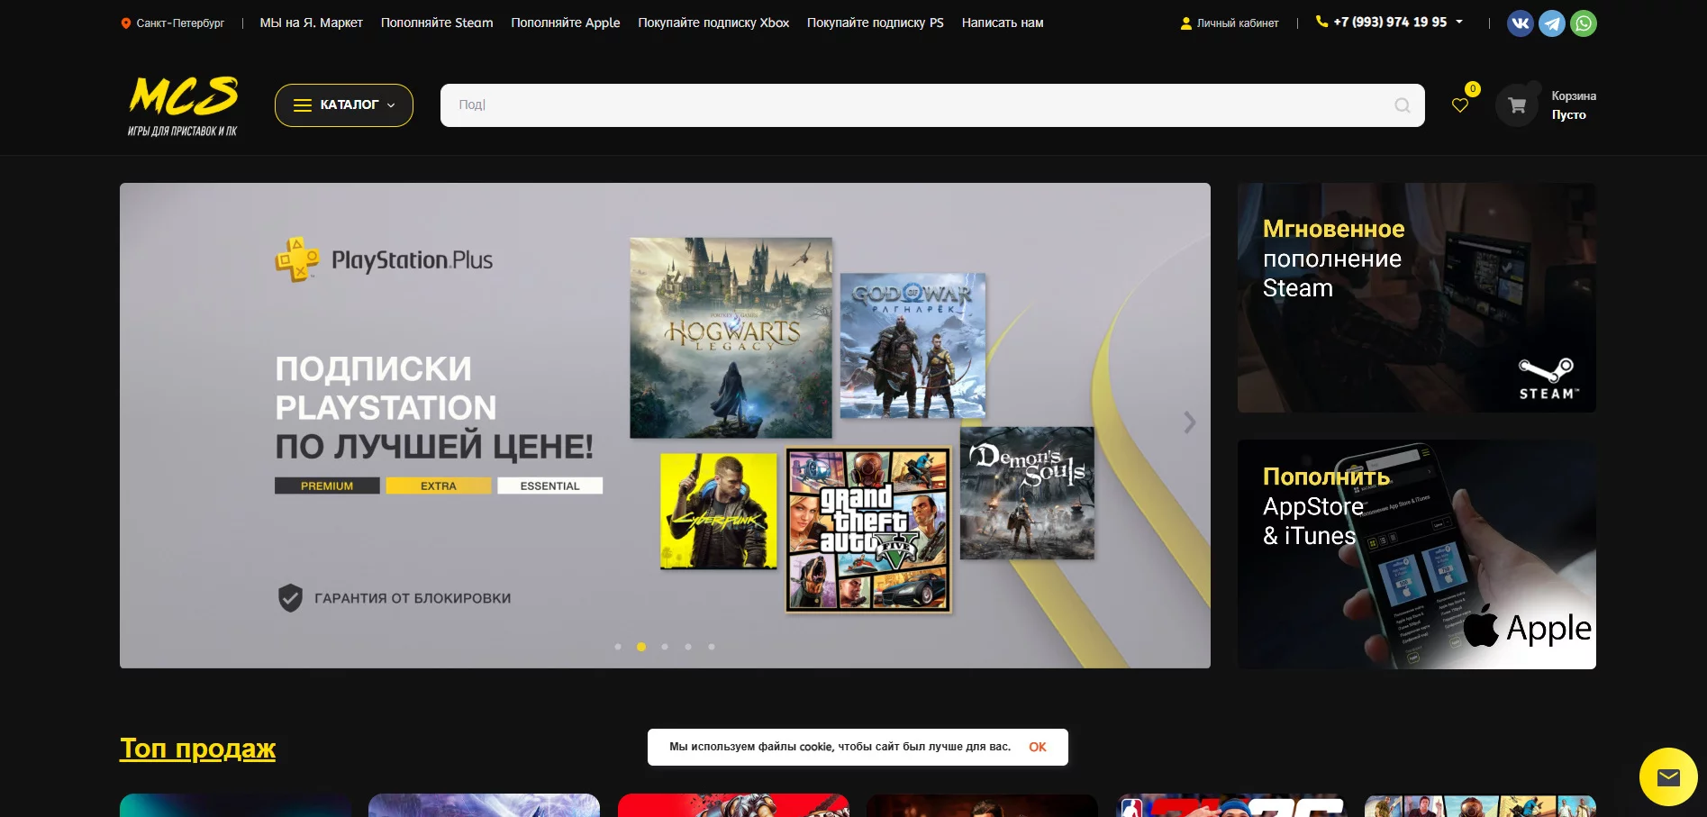Click the search magnifier icon
Image resolution: width=1707 pixels, height=817 pixels.
pos(1403,105)
